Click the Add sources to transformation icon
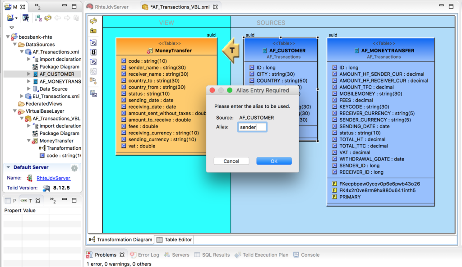462x267 pixels. click(x=93, y=41)
